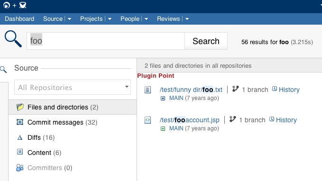Image resolution: width=322 pixels, height=181 pixels.
Task: Click the JSP code file icon beside fooaccount.jsp
Action: (147, 120)
